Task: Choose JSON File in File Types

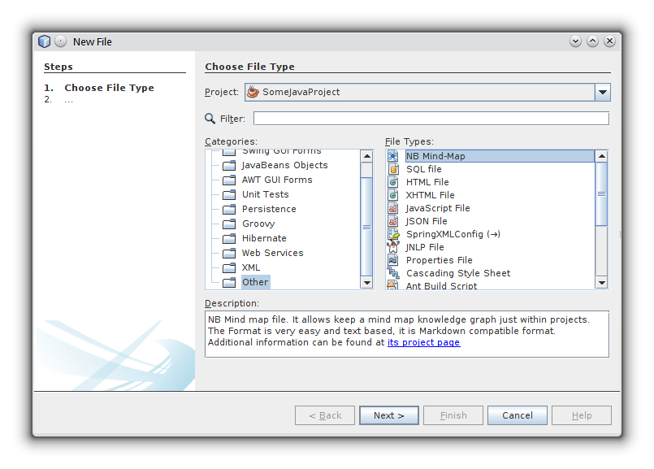Action: (x=491, y=221)
